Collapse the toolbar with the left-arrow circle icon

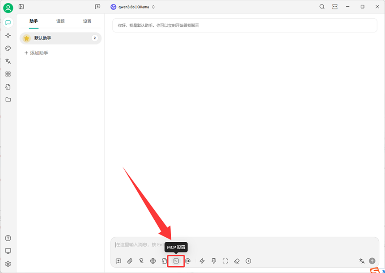tap(249, 261)
